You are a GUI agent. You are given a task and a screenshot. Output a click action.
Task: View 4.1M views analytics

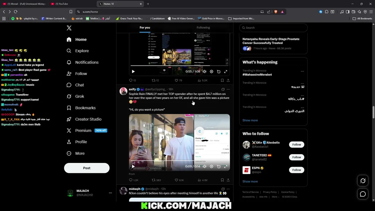[203, 180]
